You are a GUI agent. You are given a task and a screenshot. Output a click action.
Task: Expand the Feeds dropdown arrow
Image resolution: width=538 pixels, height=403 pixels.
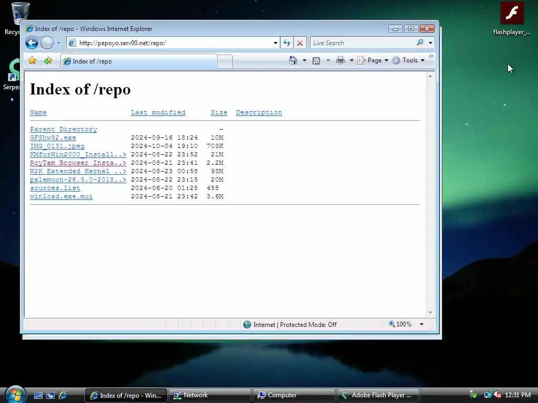click(328, 60)
